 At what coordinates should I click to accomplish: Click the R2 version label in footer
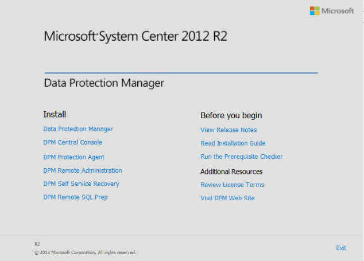tap(37, 244)
